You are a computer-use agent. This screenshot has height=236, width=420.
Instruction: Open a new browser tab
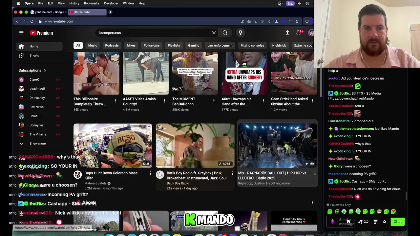point(110,12)
